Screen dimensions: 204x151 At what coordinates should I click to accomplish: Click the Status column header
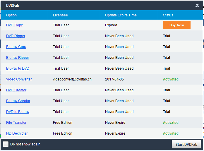168,15
